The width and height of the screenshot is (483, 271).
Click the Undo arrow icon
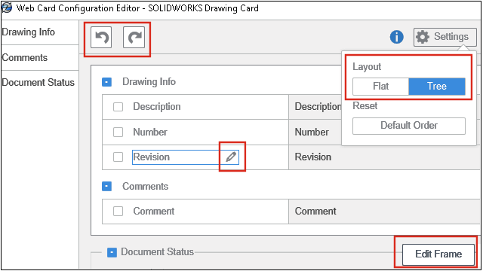[101, 37]
